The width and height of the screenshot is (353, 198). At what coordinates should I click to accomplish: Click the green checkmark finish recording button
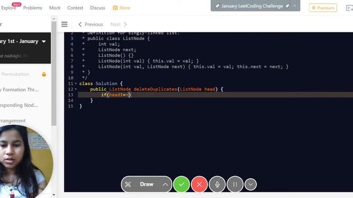(181, 185)
